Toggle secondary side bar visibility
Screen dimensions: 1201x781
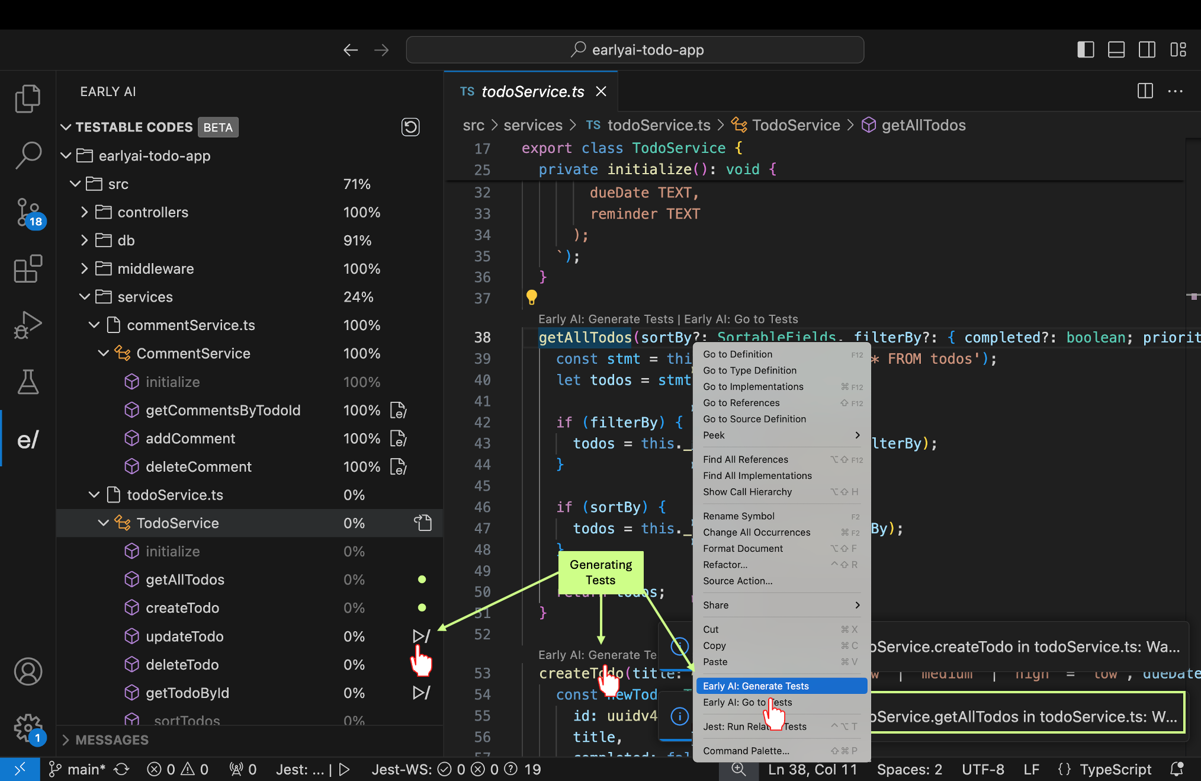point(1147,50)
